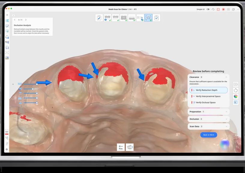The width and height of the screenshot is (245, 173).
Task: Expand the left sidebar with double chevron
Action: (x=7, y=15)
